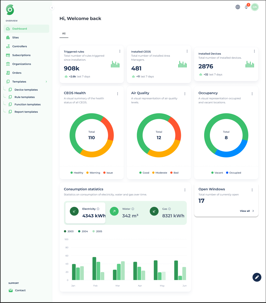Expand the Templates menu chevron
Screen dimensions: 266x303
pos(46,81)
